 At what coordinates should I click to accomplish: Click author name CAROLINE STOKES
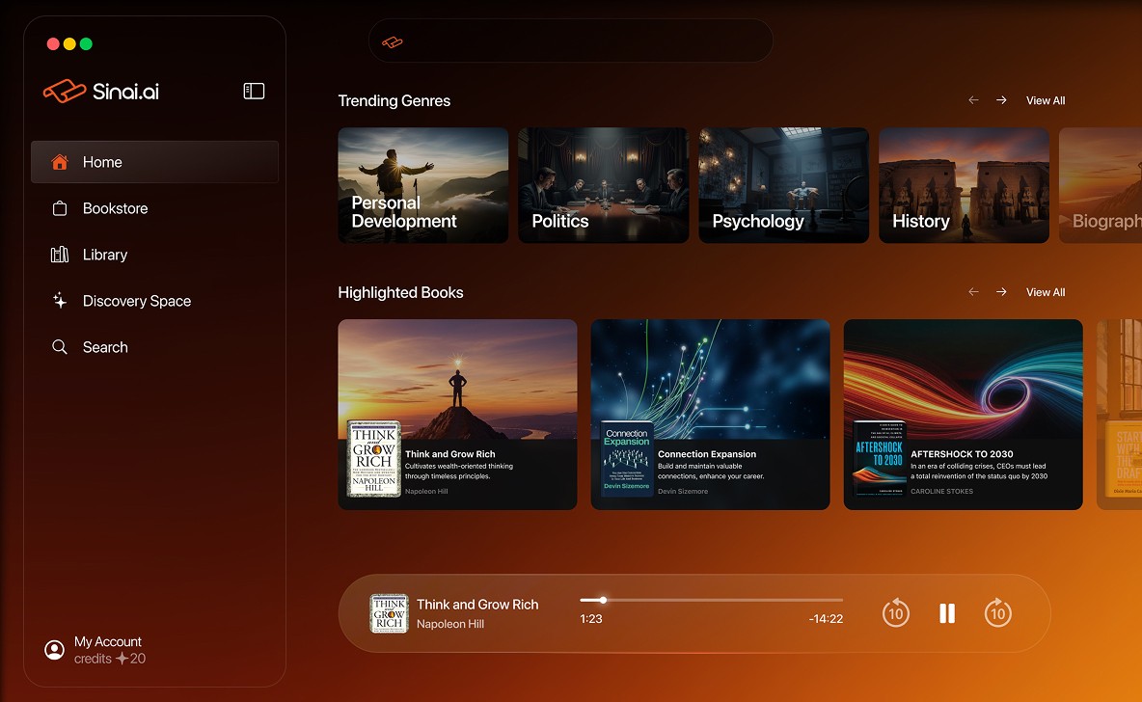click(941, 492)
